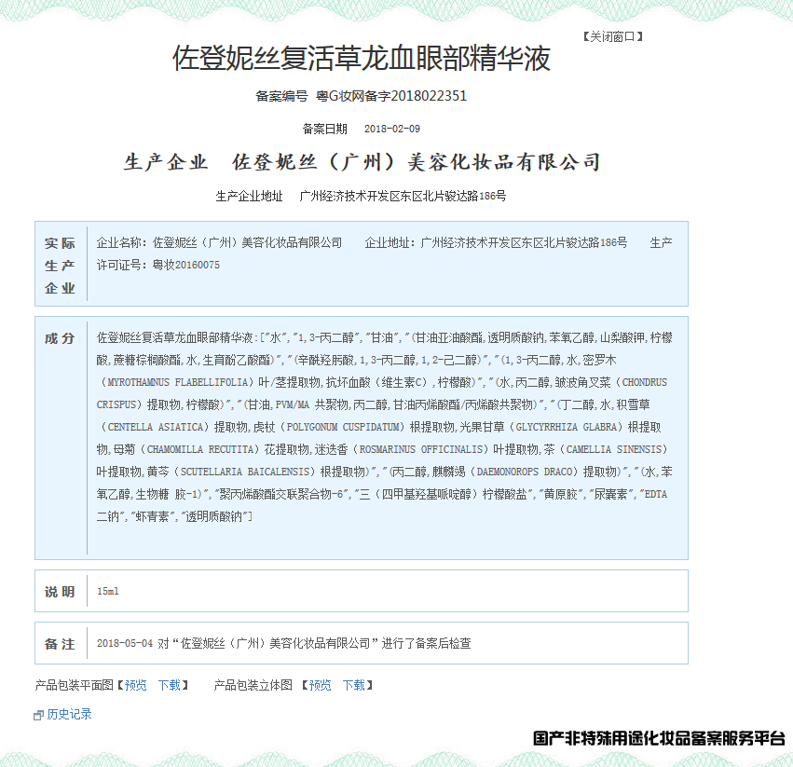Screen dimensions: 793x767
Task: Click the filing date 2018-02-09
Action: pyautogui.click(x=392, y=129)
